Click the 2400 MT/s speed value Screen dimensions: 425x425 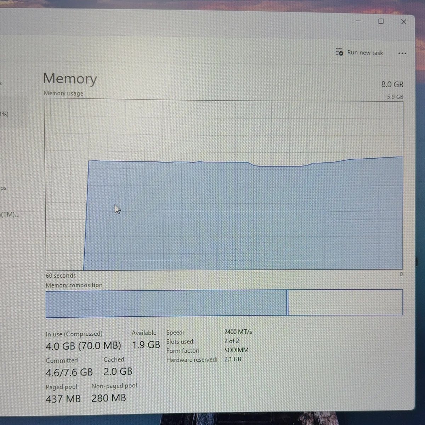(238, 332)
